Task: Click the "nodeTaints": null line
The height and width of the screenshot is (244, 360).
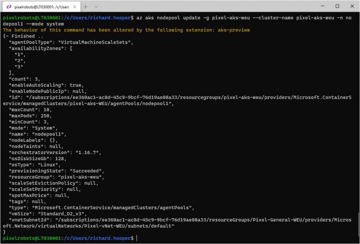Action: click(x=36, y=146)
